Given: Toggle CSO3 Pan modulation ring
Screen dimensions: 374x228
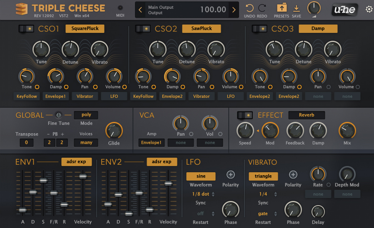Looking at the screenshot, I should click(x=329, y=87).
